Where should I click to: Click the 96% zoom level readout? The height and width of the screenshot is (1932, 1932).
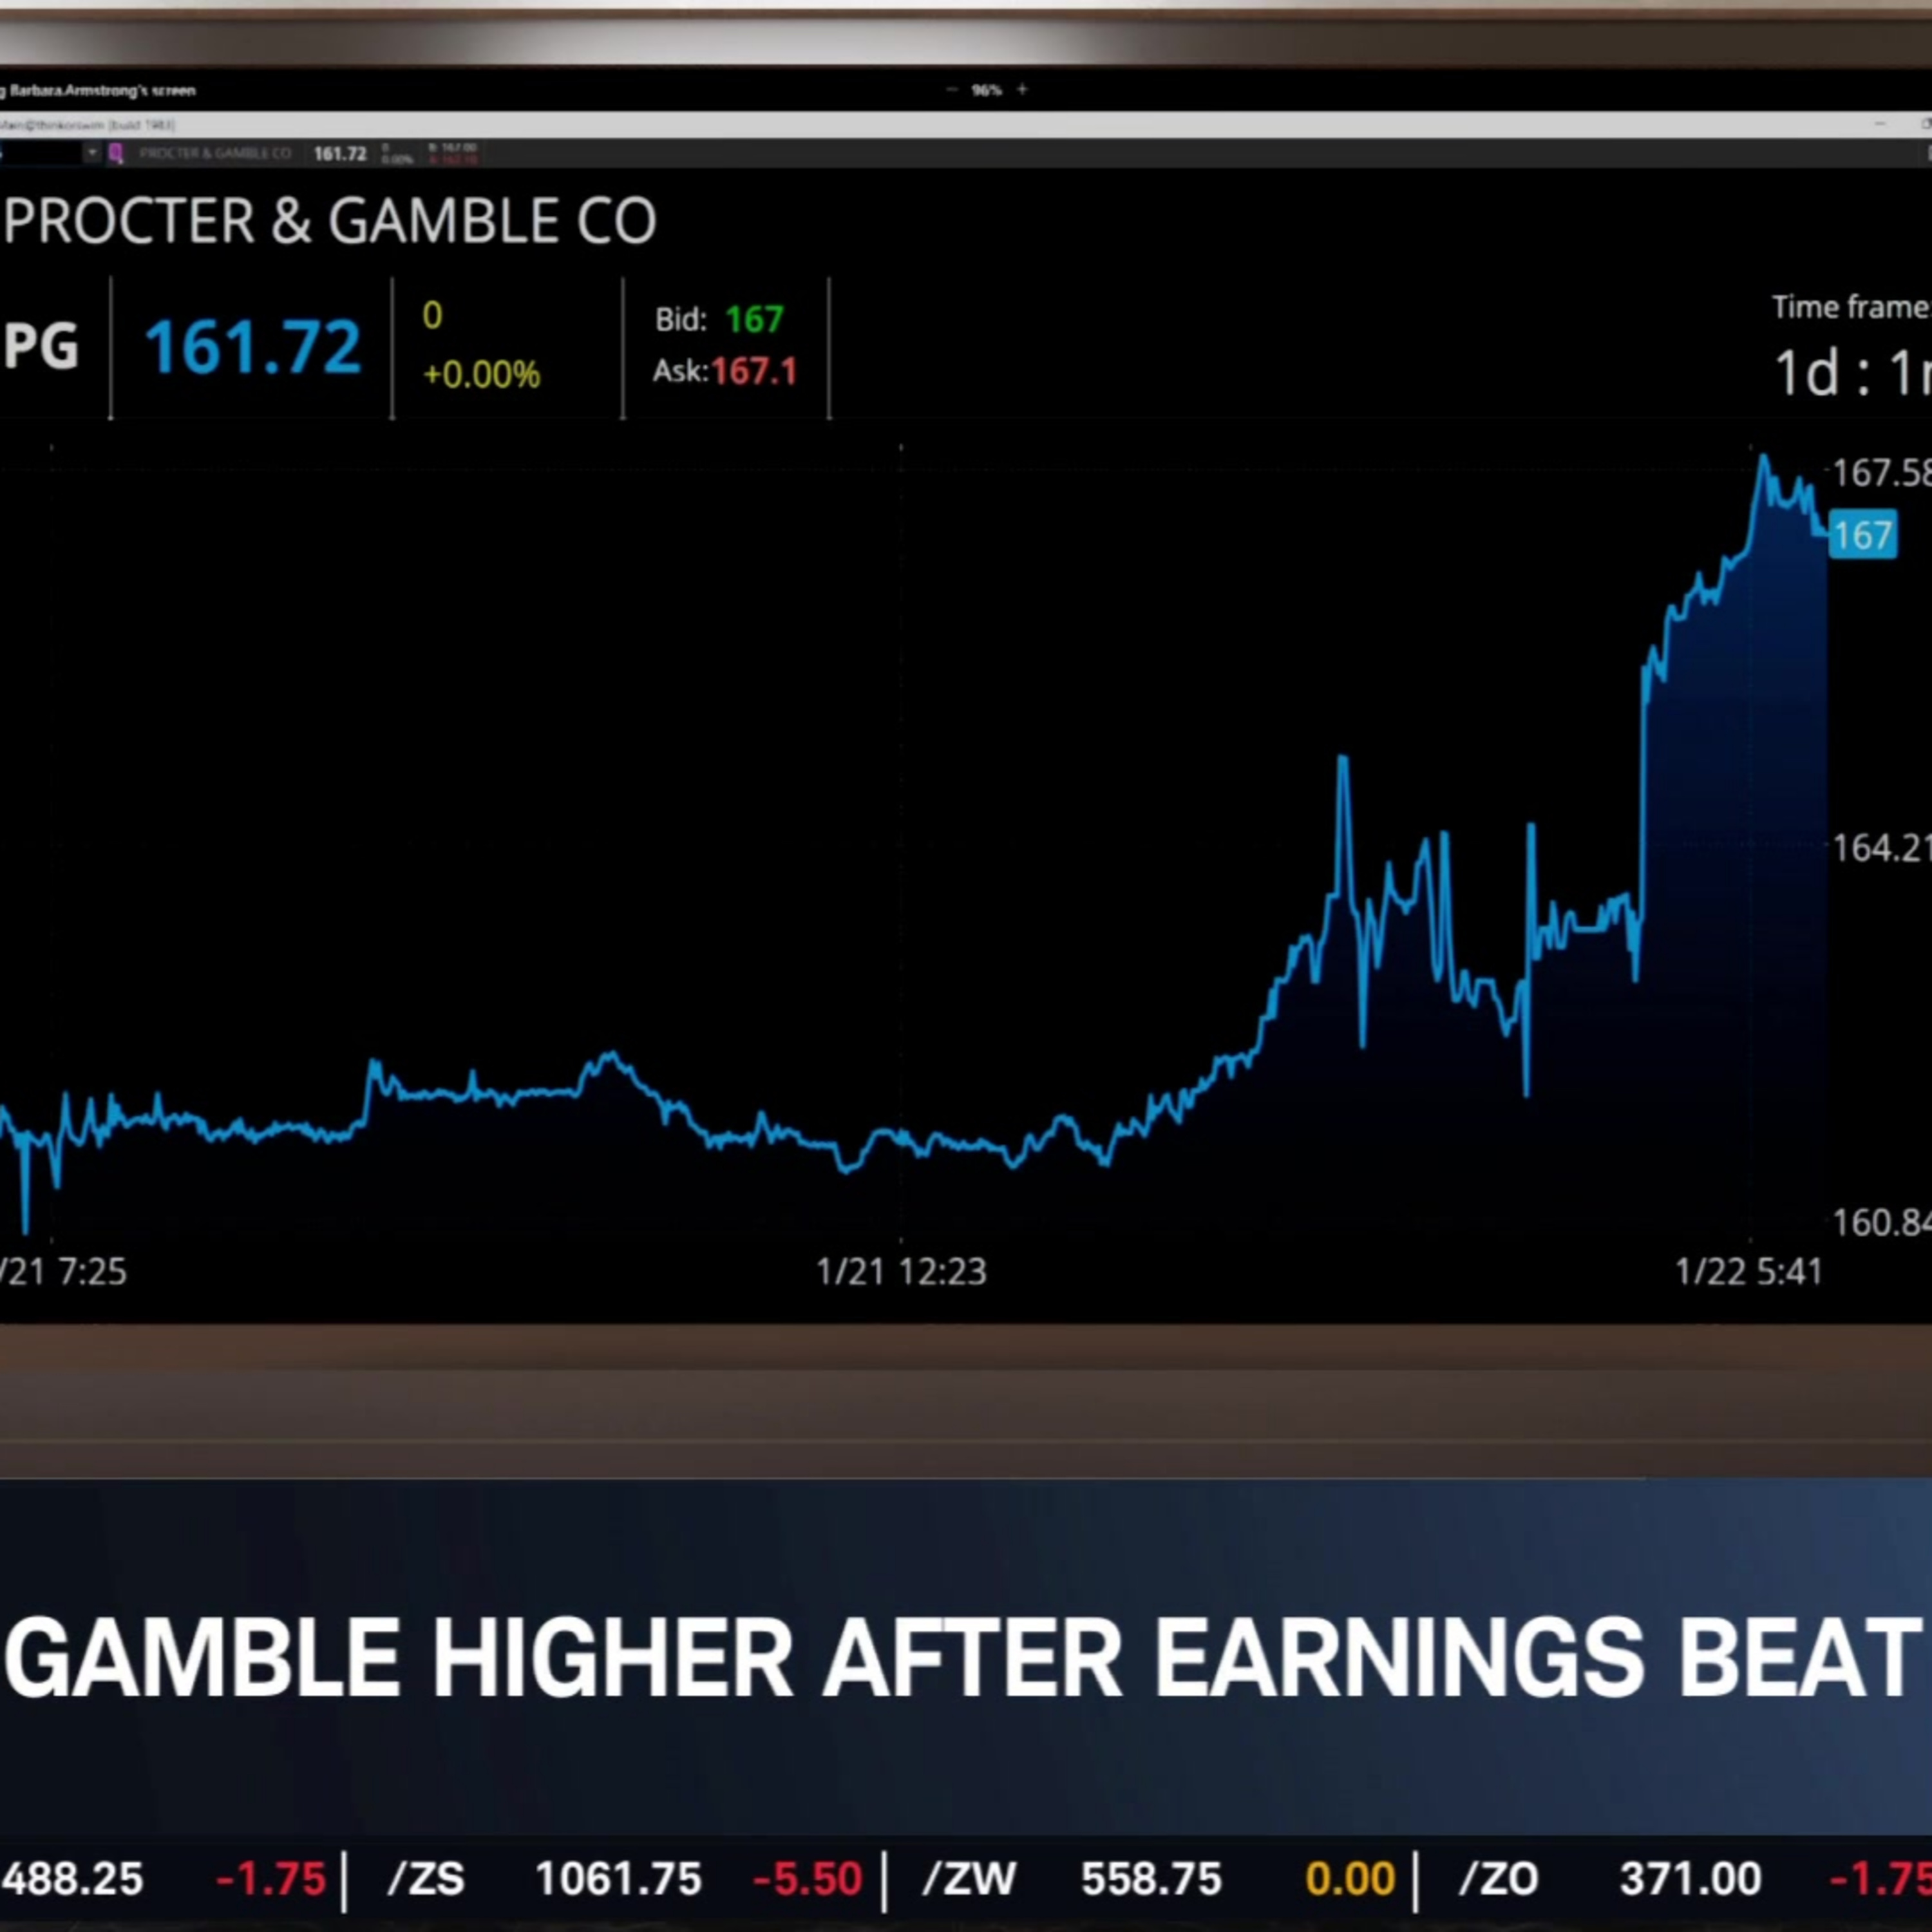click(x=986, y=90)
